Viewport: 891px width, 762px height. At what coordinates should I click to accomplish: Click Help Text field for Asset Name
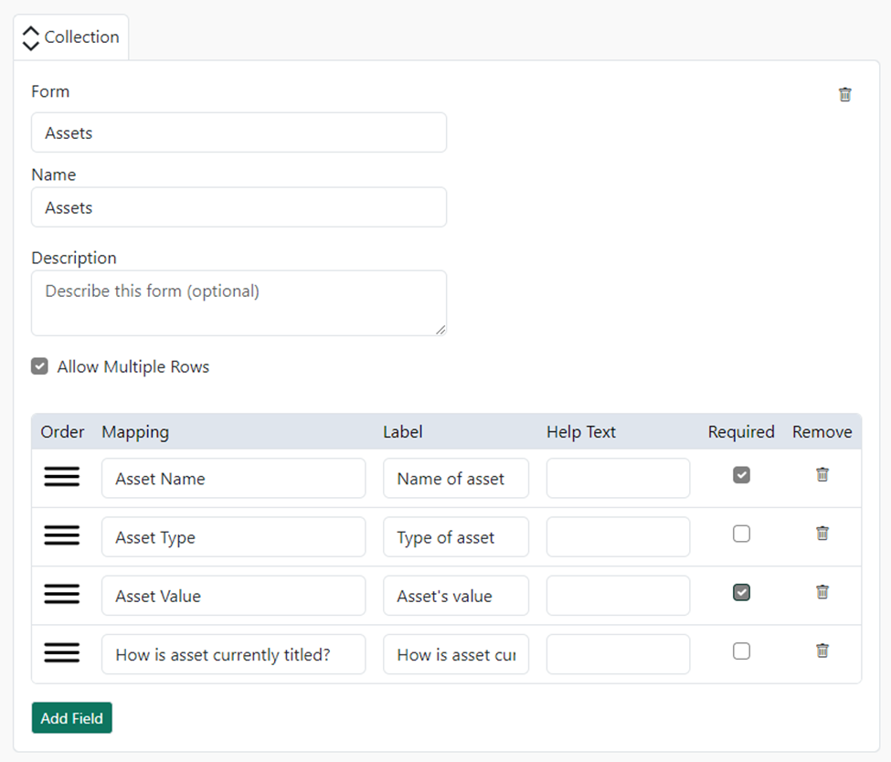619,479
